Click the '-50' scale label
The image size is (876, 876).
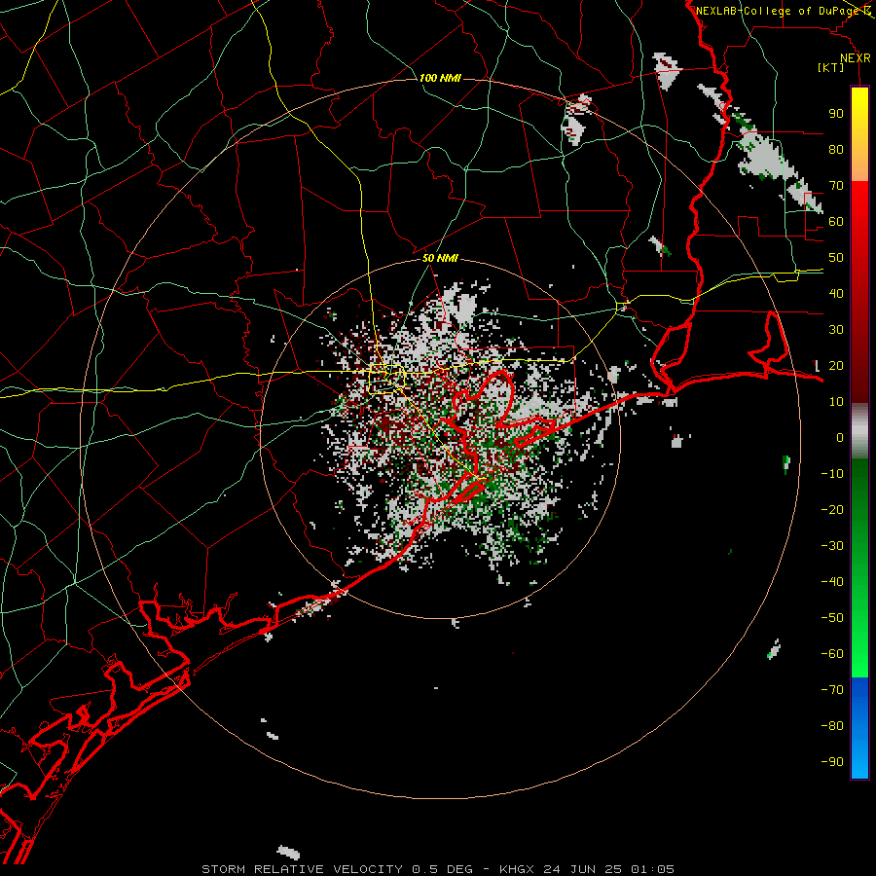[x=832, y=618]
